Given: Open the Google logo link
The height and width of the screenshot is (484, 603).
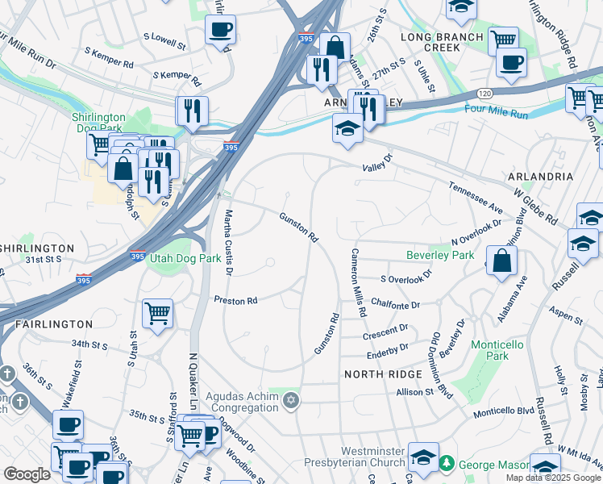Looking at the screenshot, I should [x=27, y=474].
